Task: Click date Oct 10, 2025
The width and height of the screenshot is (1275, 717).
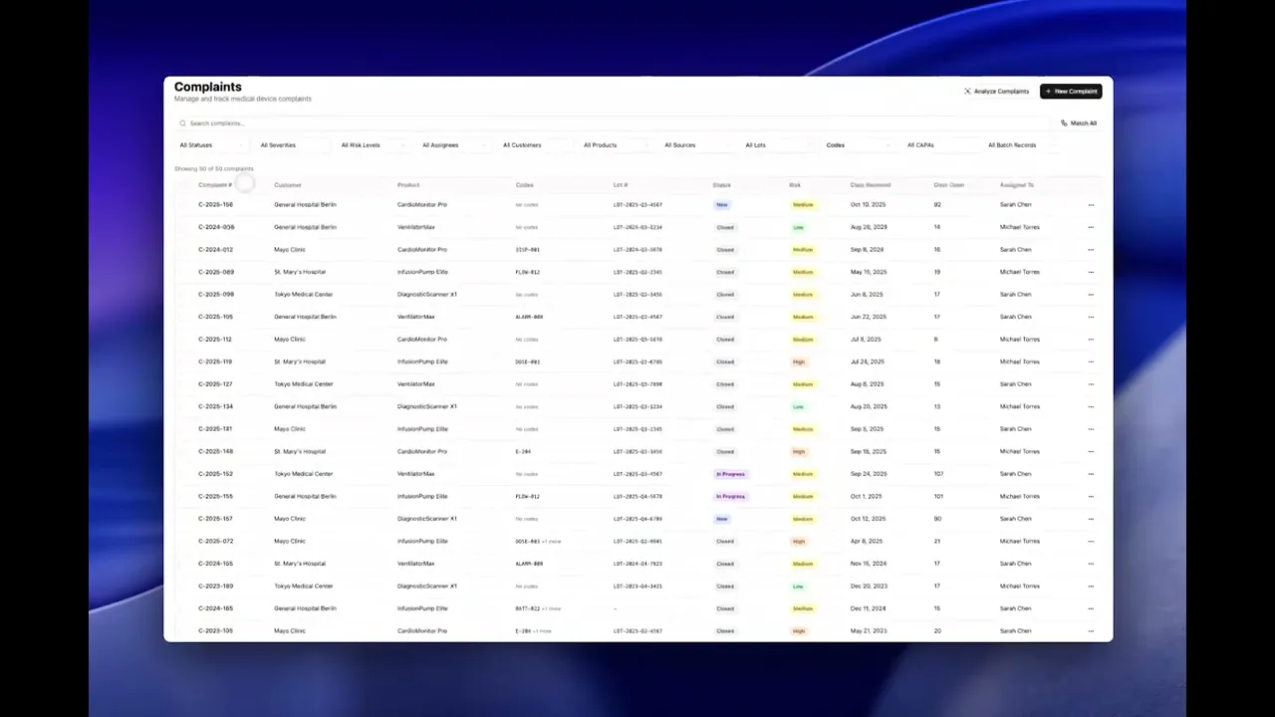Action: (868, 205)
